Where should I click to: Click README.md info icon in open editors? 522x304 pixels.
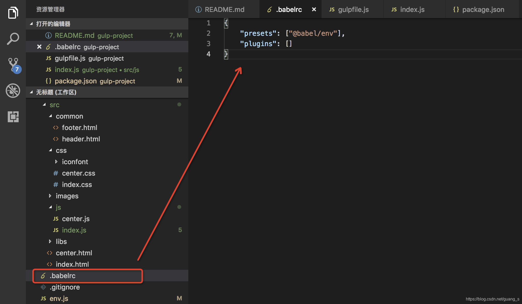tap(48, 35)
